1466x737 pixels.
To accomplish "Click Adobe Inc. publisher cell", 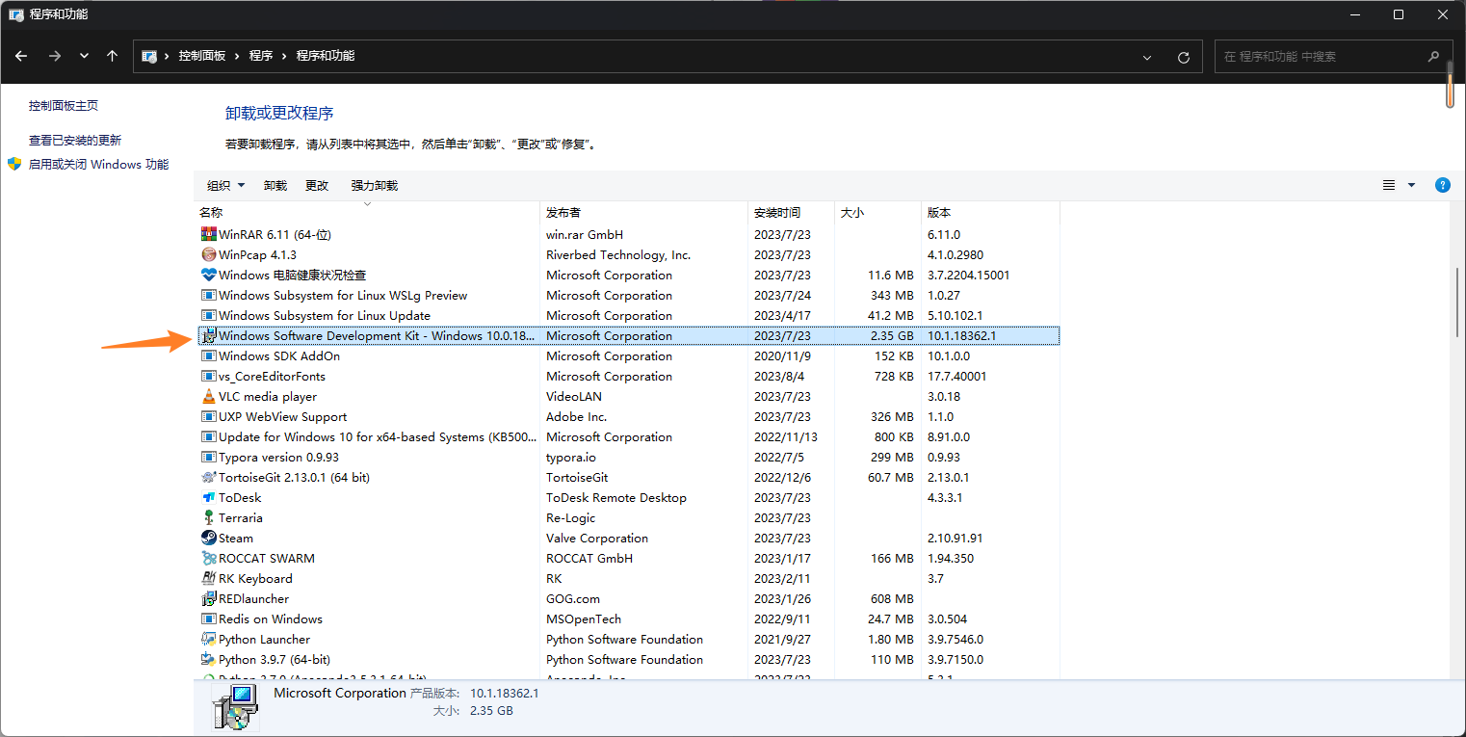I will click(577, 416).
